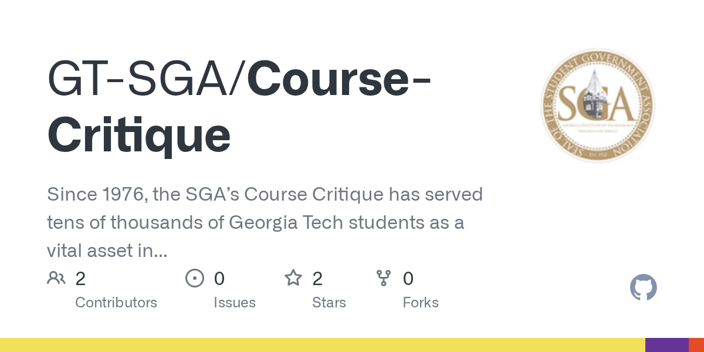Image resolution: width=704 pixels, height=352 pixels.
Task: Click the Stars label
Action: pyautogui.click(x=329, y=303)
